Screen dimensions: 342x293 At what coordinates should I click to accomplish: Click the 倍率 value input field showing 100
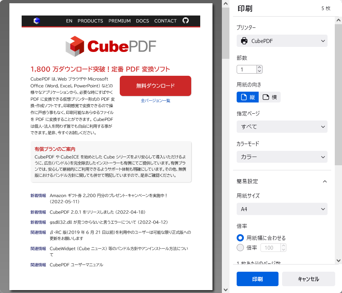[270, 248]
